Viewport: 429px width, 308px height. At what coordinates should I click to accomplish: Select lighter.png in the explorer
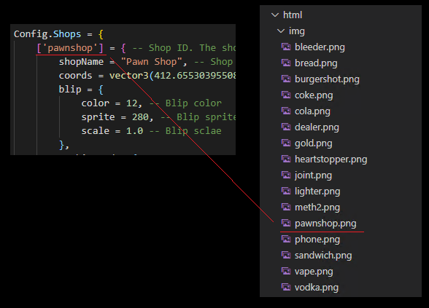coord(317,191)
